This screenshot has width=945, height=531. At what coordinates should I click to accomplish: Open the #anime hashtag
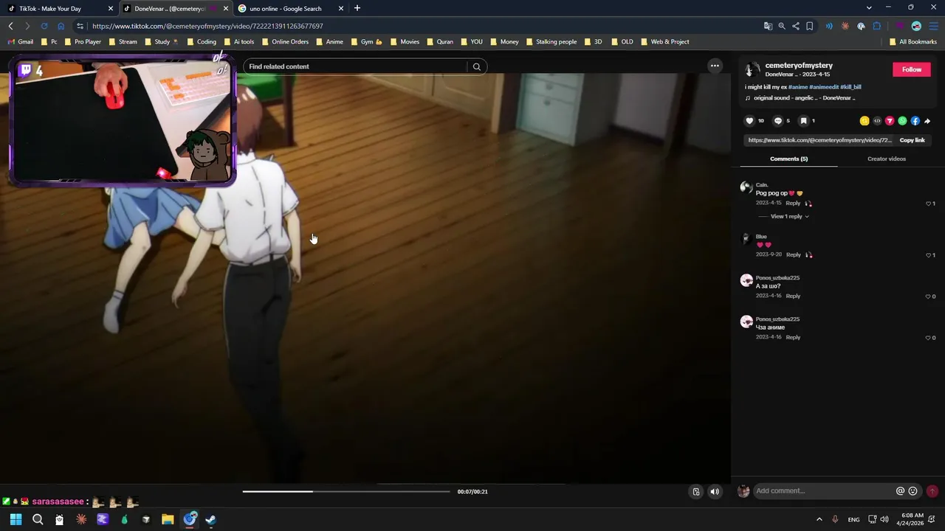point(798,87)
